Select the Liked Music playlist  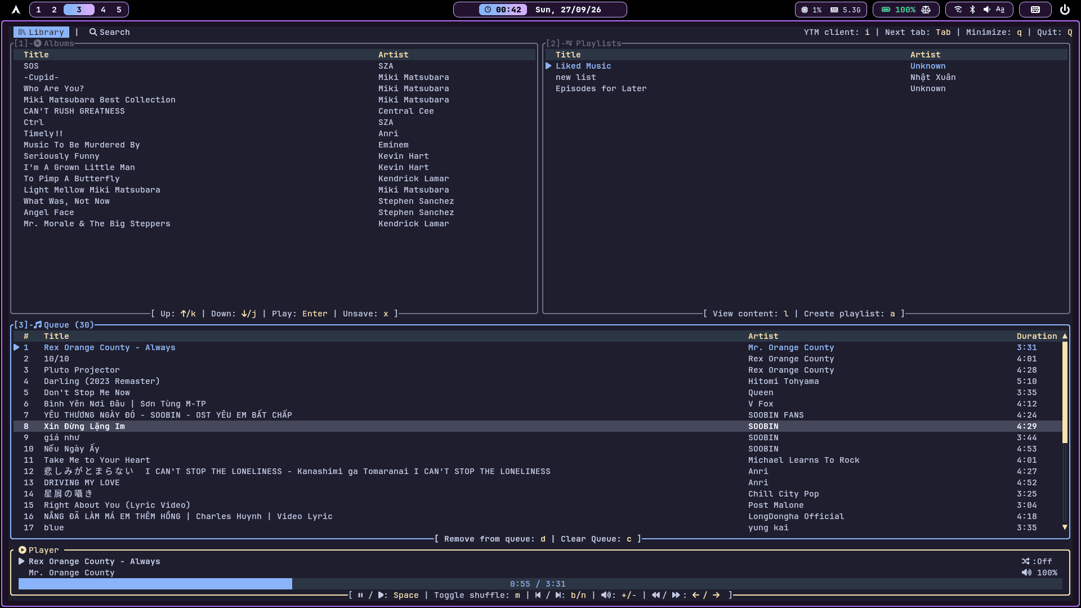tap(806, 66)
